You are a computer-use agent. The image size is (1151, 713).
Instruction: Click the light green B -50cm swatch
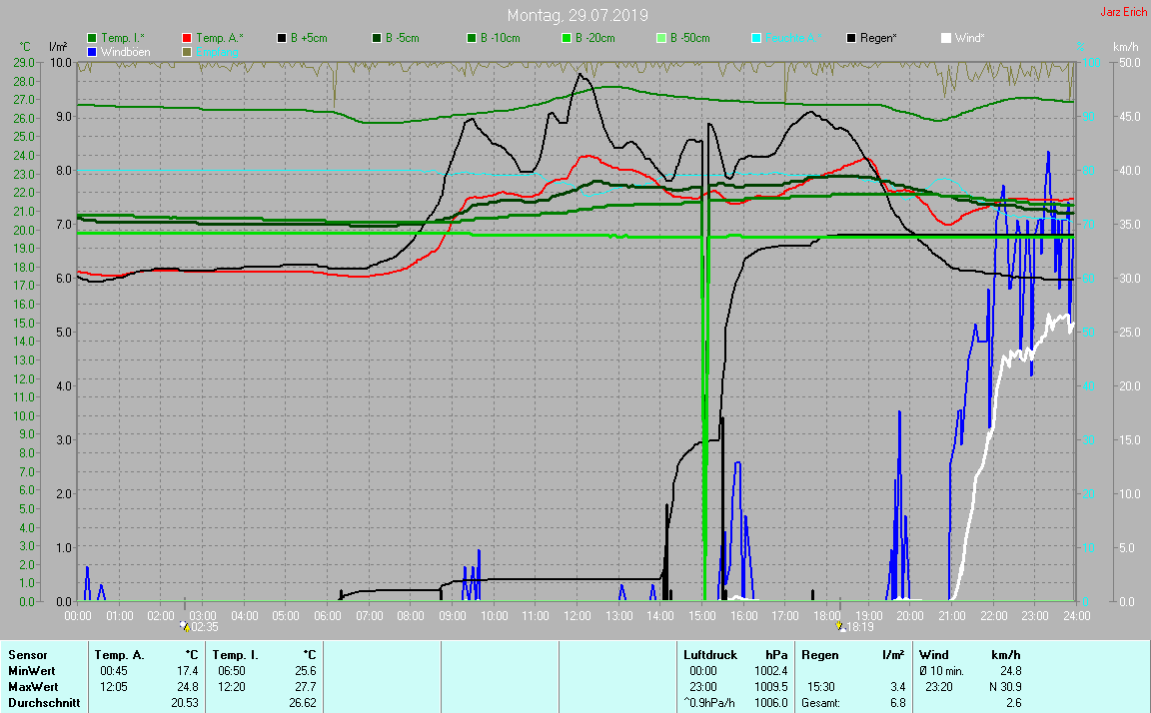click(660, 38)
